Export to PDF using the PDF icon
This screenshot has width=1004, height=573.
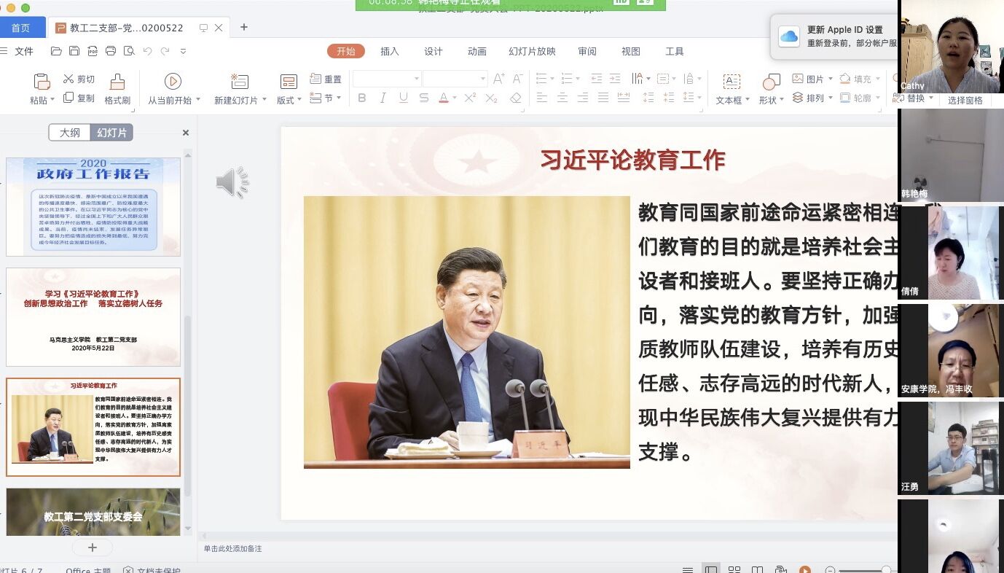click(x=93, y=51)
